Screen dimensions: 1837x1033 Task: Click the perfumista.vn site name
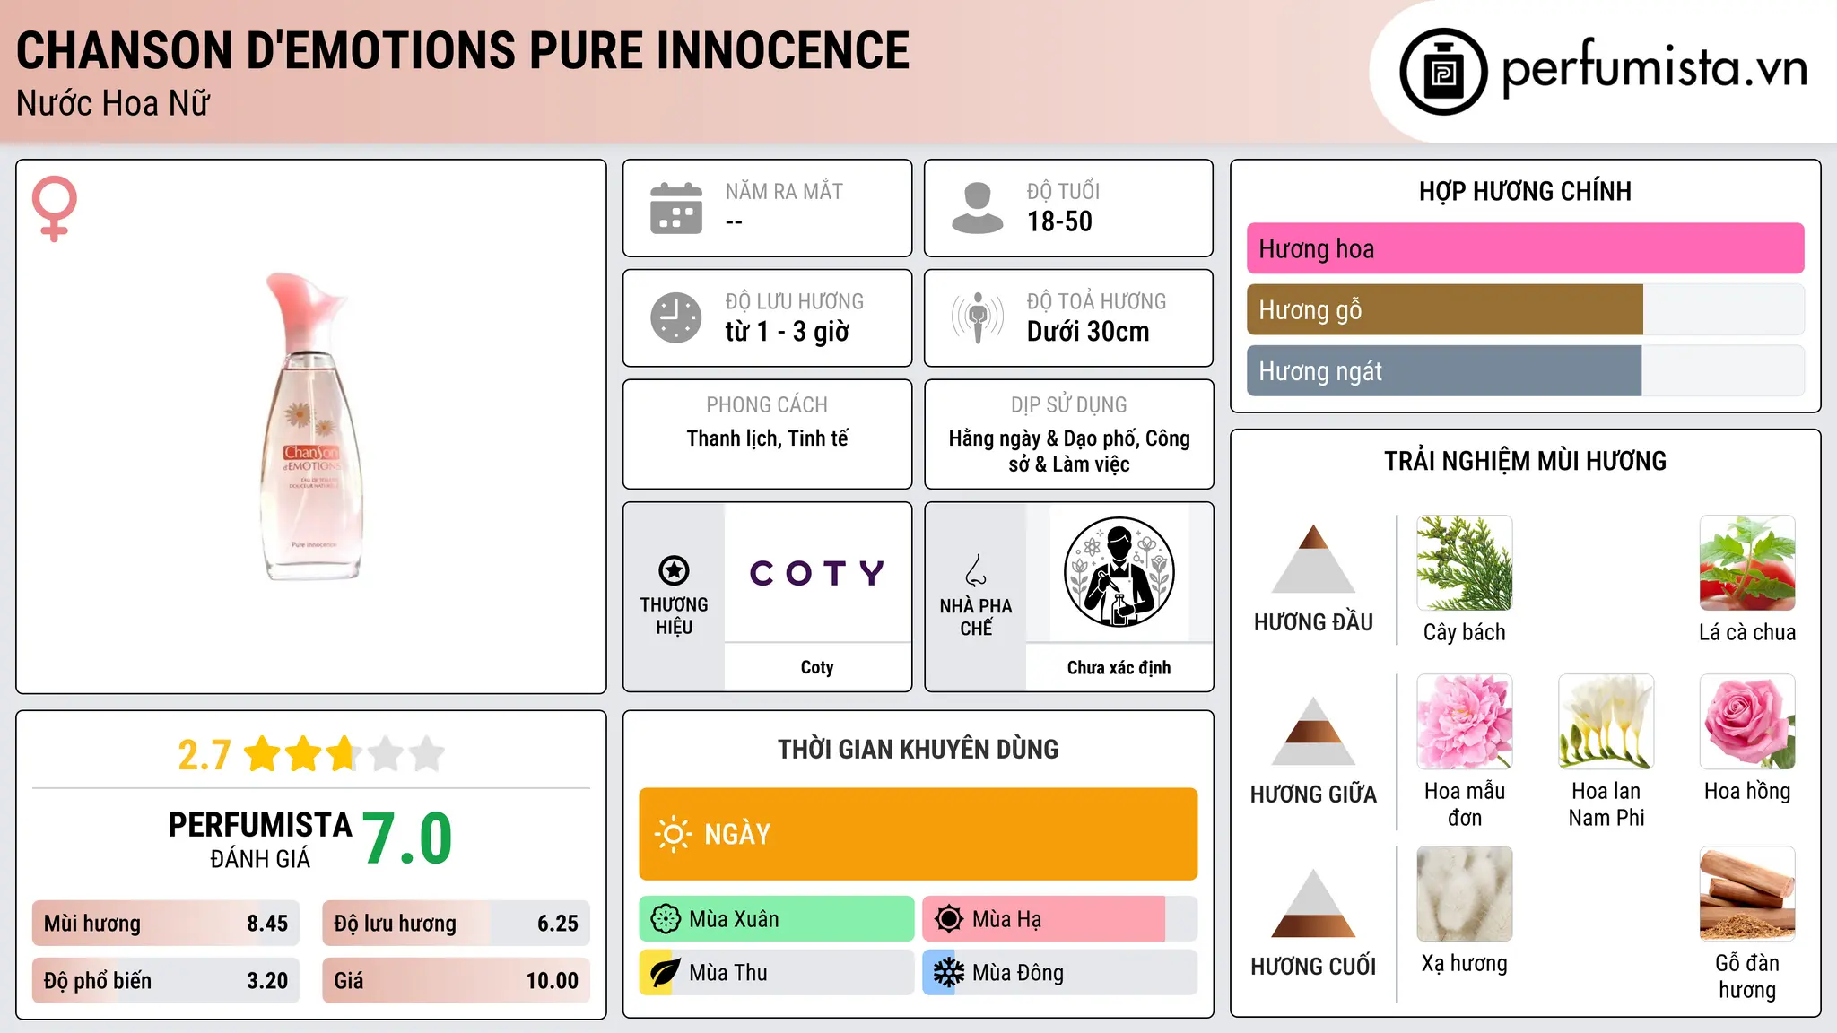[1655, 69]
